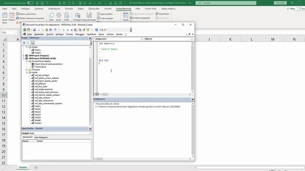Open Project Explorer icon in VBA toolbar
305x171 pixels.
point(80,29)
